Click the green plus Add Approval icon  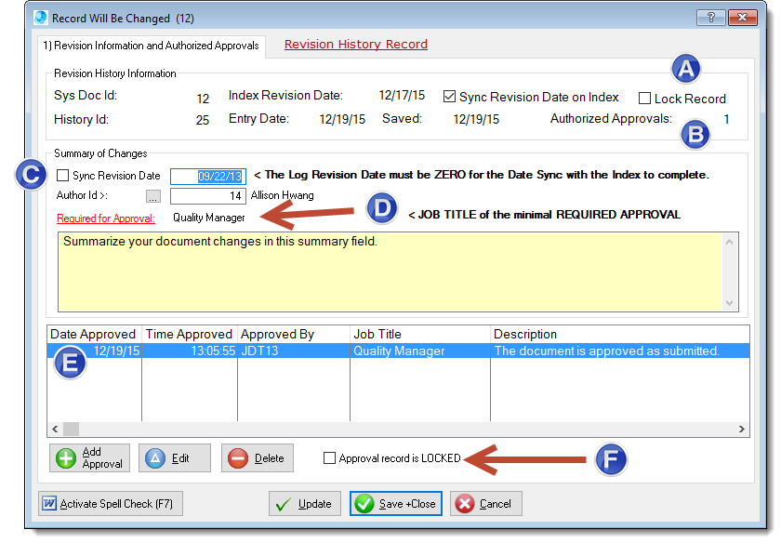click(66, 458)
